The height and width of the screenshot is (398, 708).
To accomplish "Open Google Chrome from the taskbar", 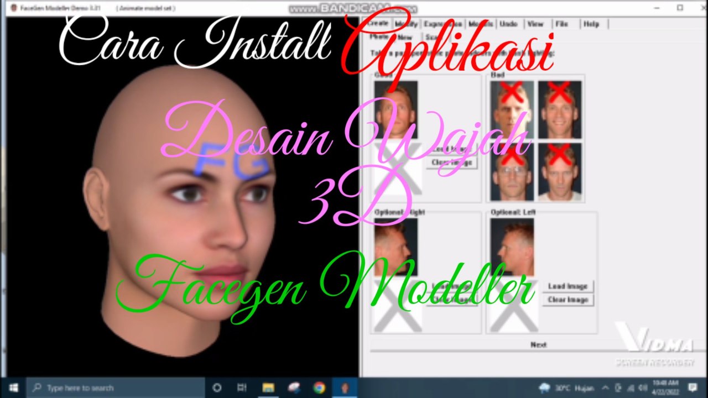I will [x=319, y=387].
